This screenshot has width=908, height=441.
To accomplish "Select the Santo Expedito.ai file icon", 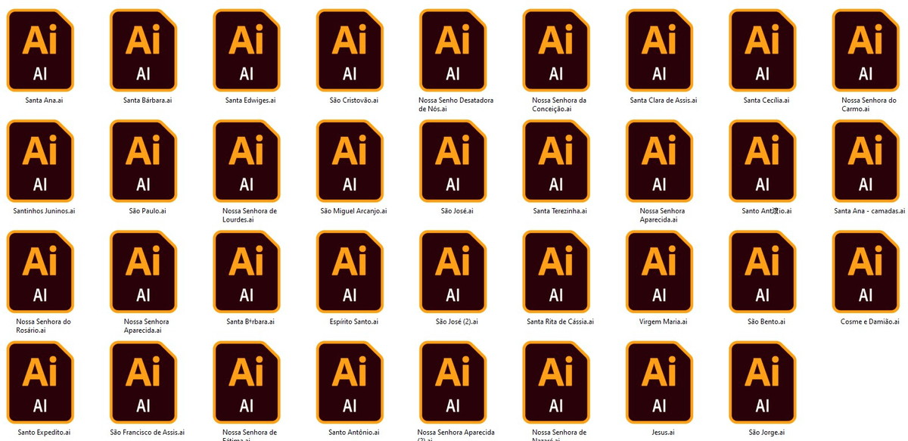I will (40, 382).
